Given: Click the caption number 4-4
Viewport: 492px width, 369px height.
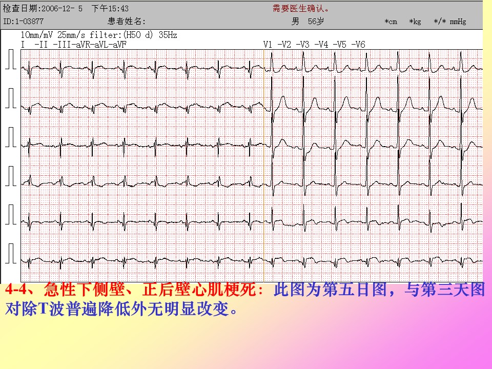Looking at the screenshot, I should (15, 289).
